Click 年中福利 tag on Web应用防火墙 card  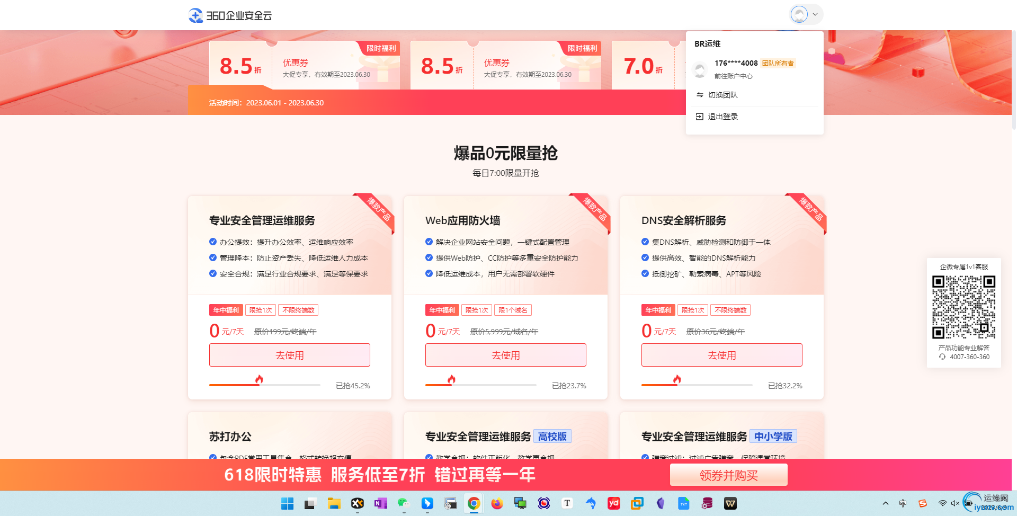tap(442, 310)
